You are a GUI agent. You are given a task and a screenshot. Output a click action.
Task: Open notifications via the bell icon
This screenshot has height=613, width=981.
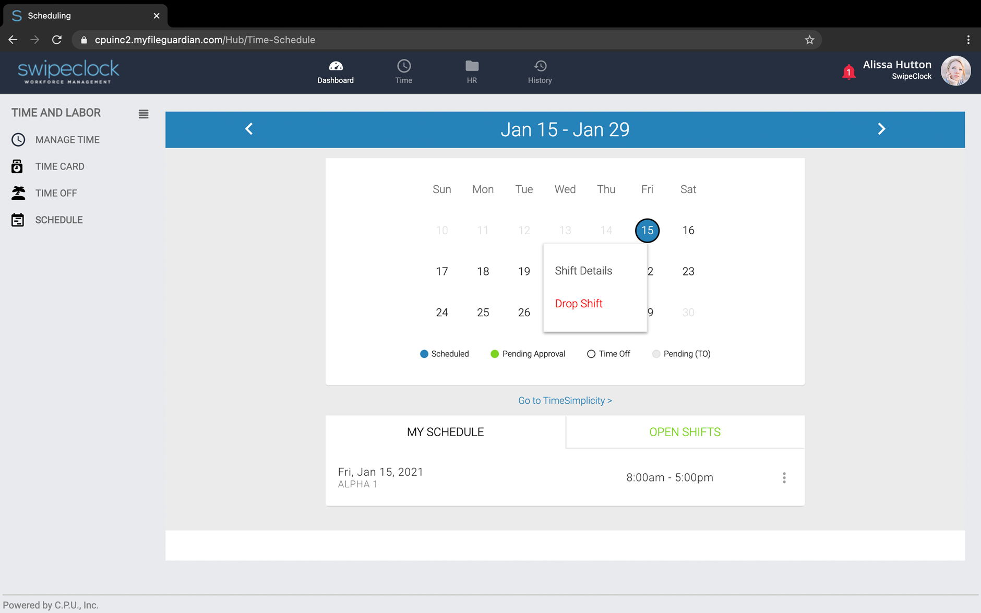point(848,71)
